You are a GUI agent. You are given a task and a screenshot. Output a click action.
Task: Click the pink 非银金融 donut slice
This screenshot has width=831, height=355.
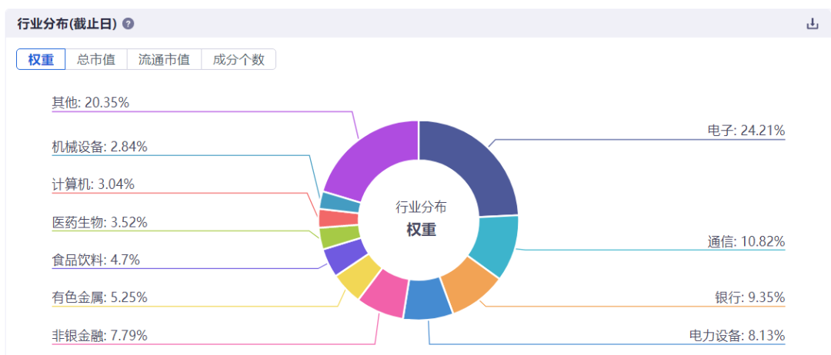(x=385, y=293)
